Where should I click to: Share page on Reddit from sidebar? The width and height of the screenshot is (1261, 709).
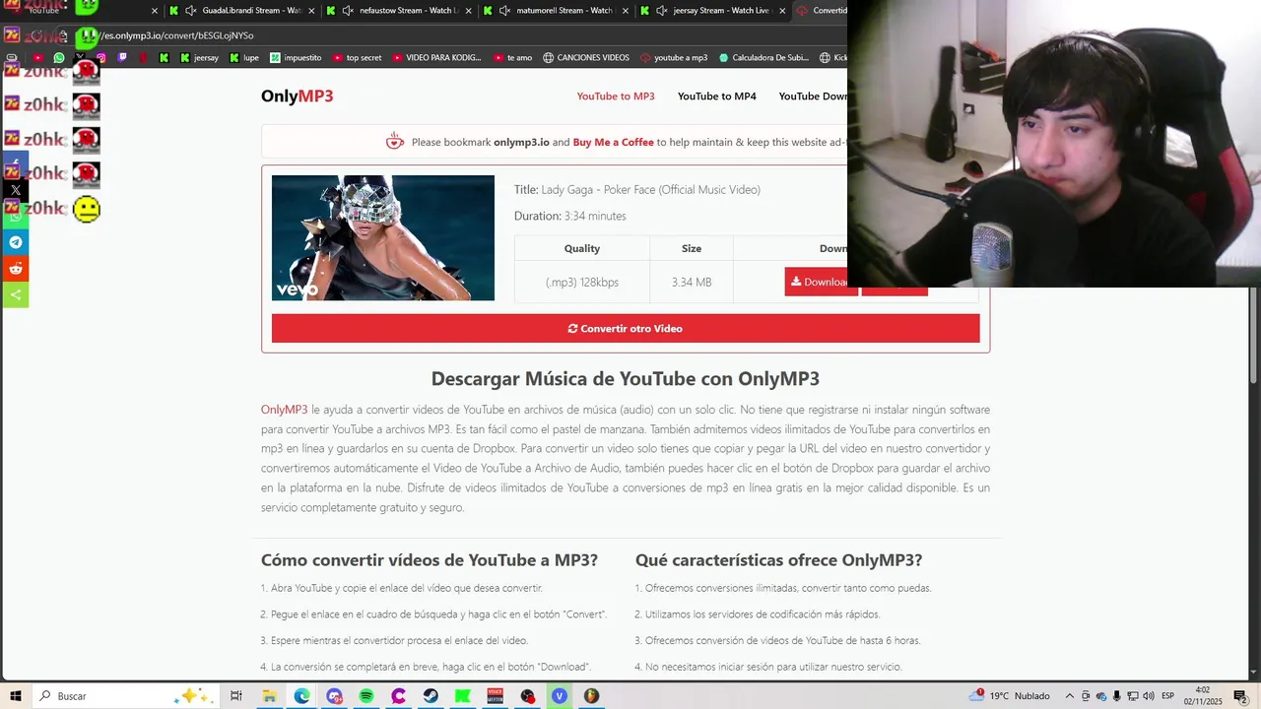point(15,269)
